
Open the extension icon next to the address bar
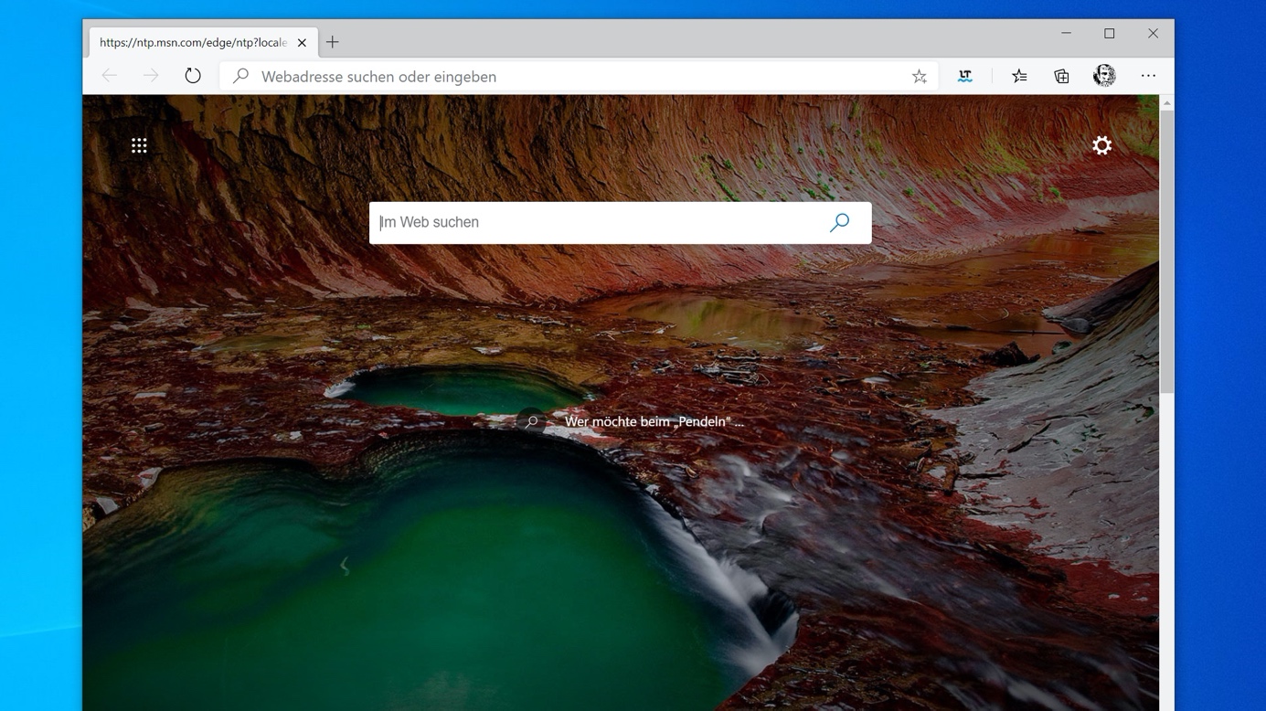(x=965, y=77)
